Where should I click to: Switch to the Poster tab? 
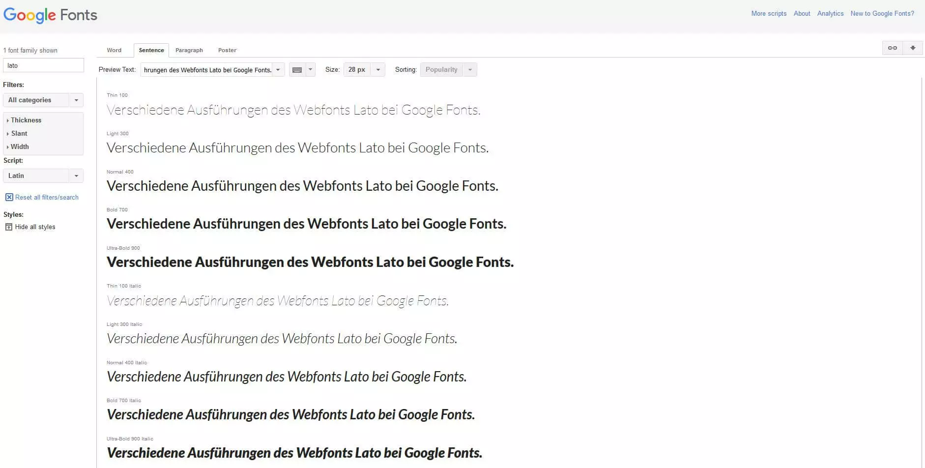227,50
